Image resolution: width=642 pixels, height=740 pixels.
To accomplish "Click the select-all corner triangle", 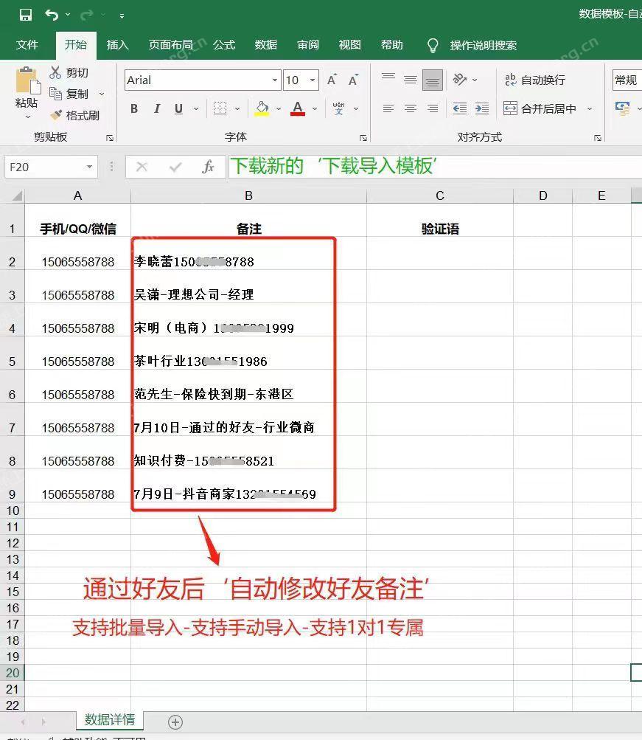I will click(16, 196).
